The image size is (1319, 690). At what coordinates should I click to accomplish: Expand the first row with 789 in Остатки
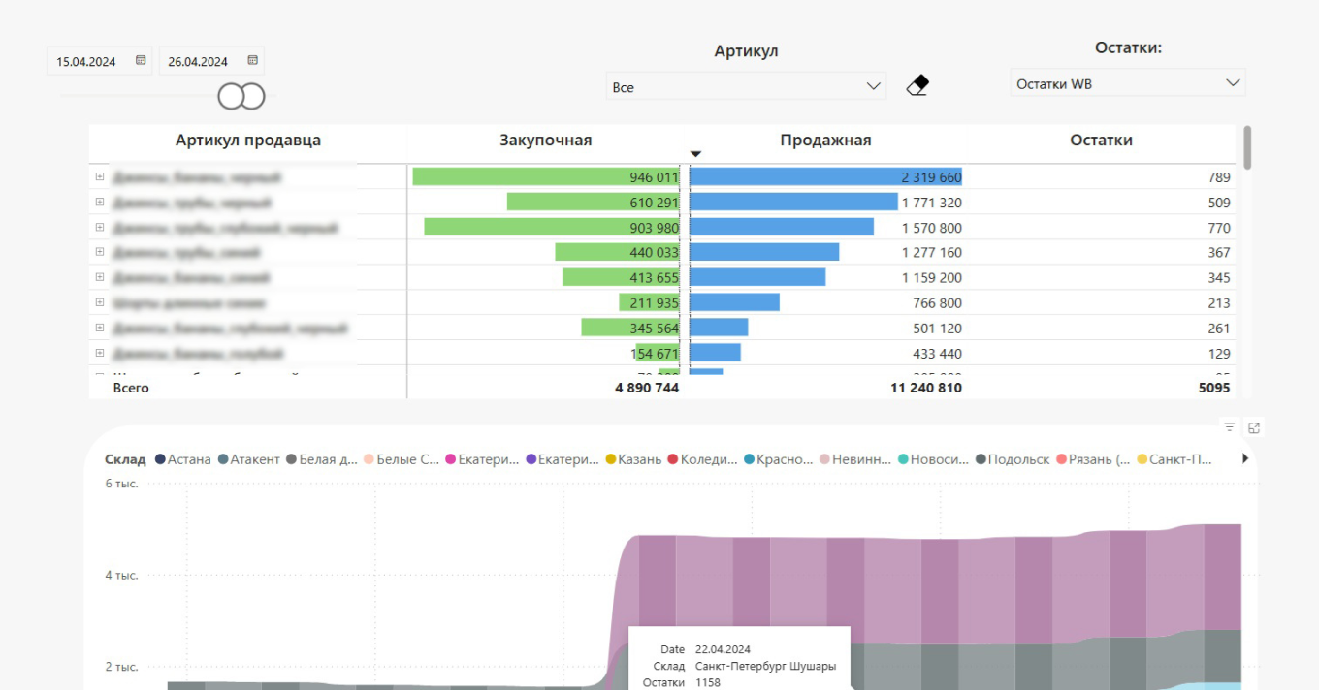[x=99, y=177]
